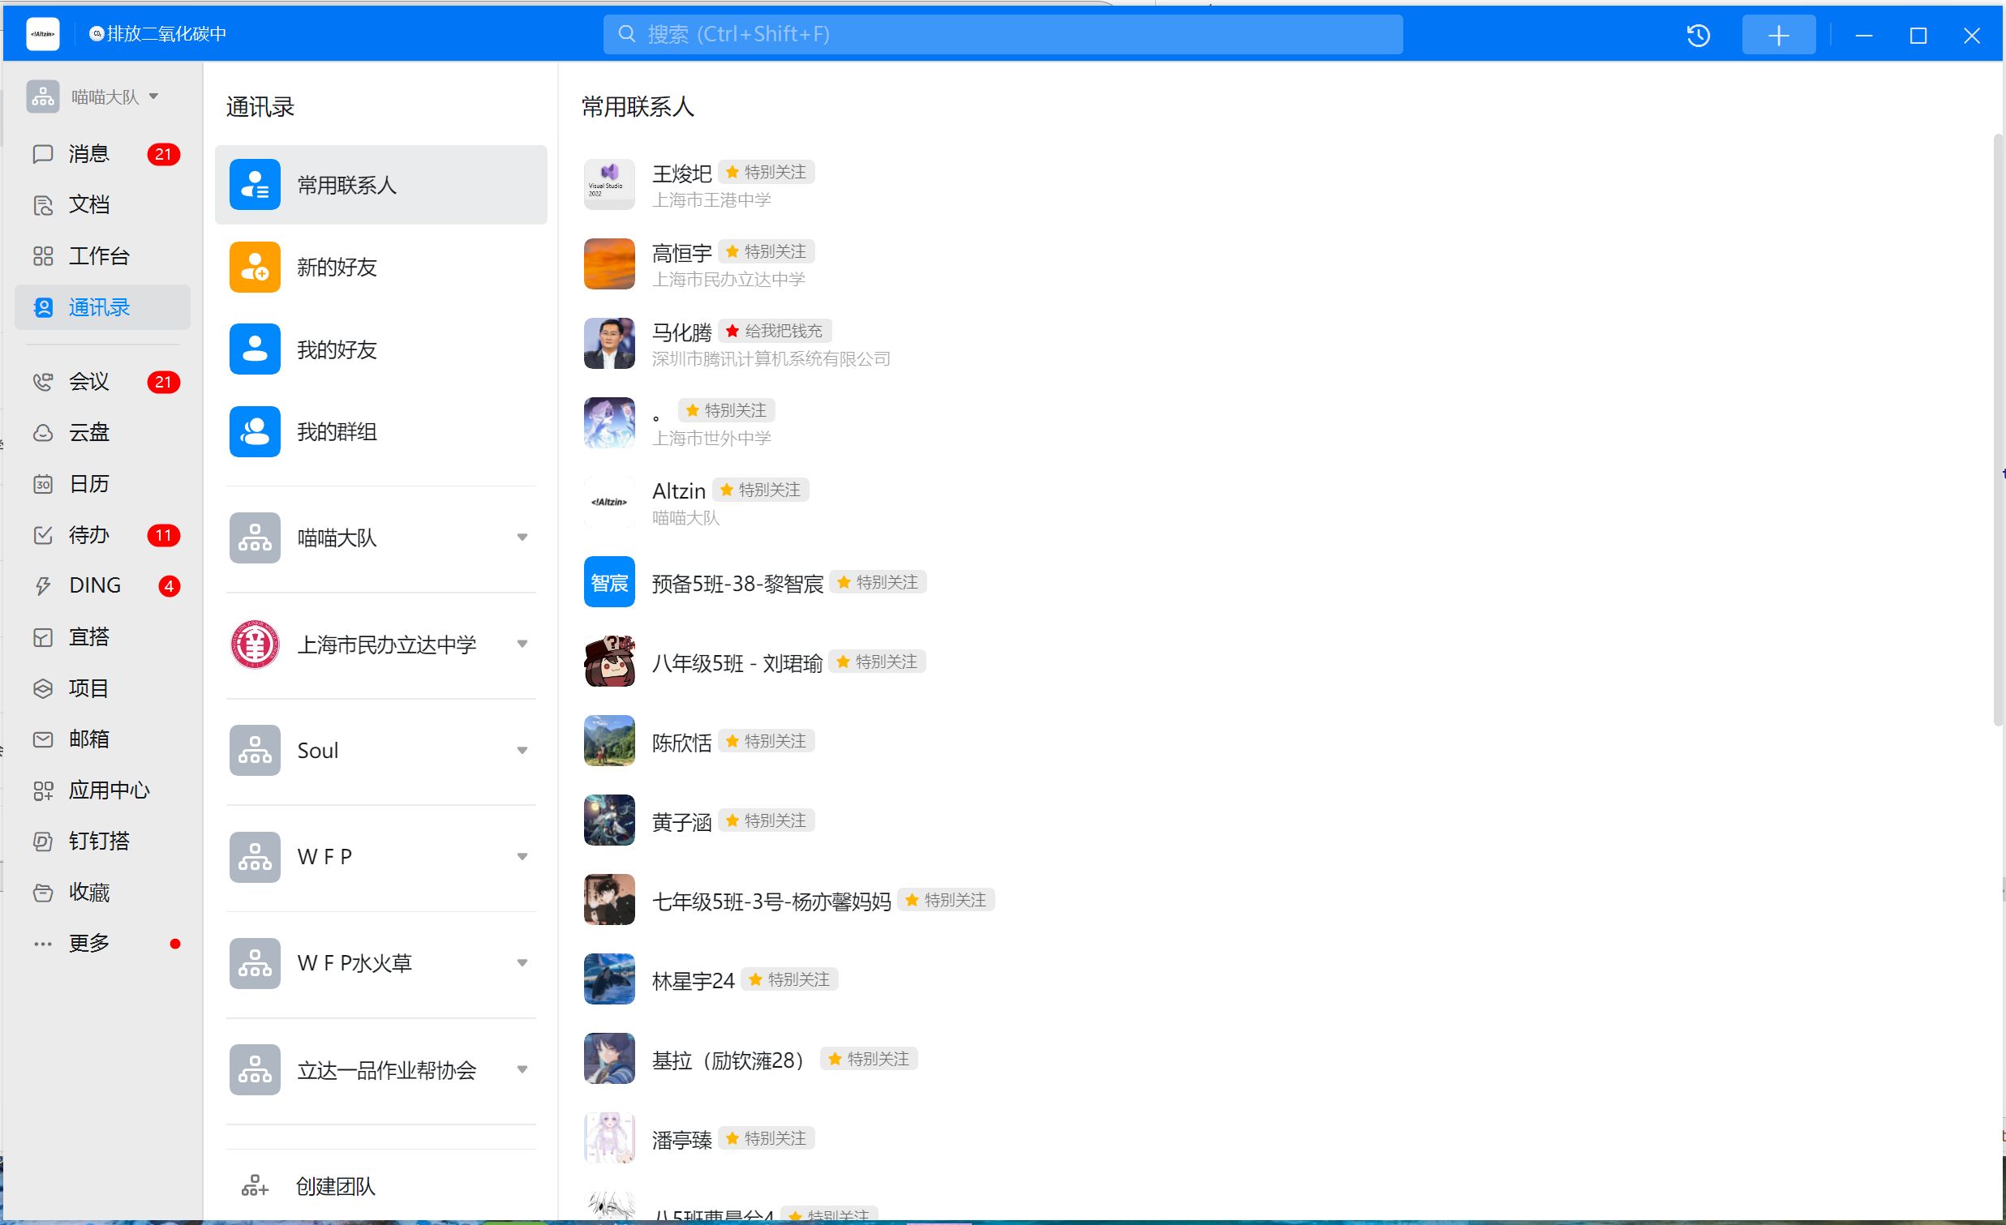Select 我的群组 in contacts menu

click(x=337, y=432)
